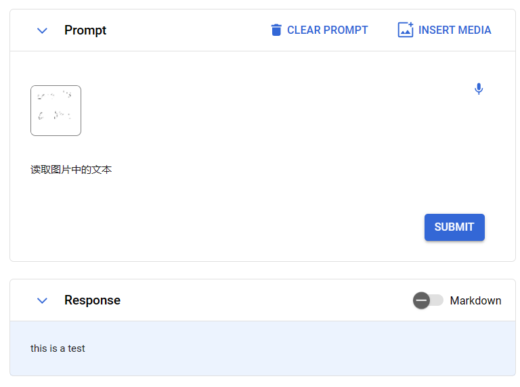Image resolution: width=520 pixels, height=387 pixels.
Task: Select the 'this is a test' response text
Action: click(x=58, y=348)
